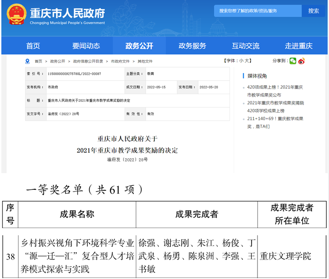Set font size to small (小)
Image resolution: width=329 pixels, height=279 pixels.
point(241,61)
